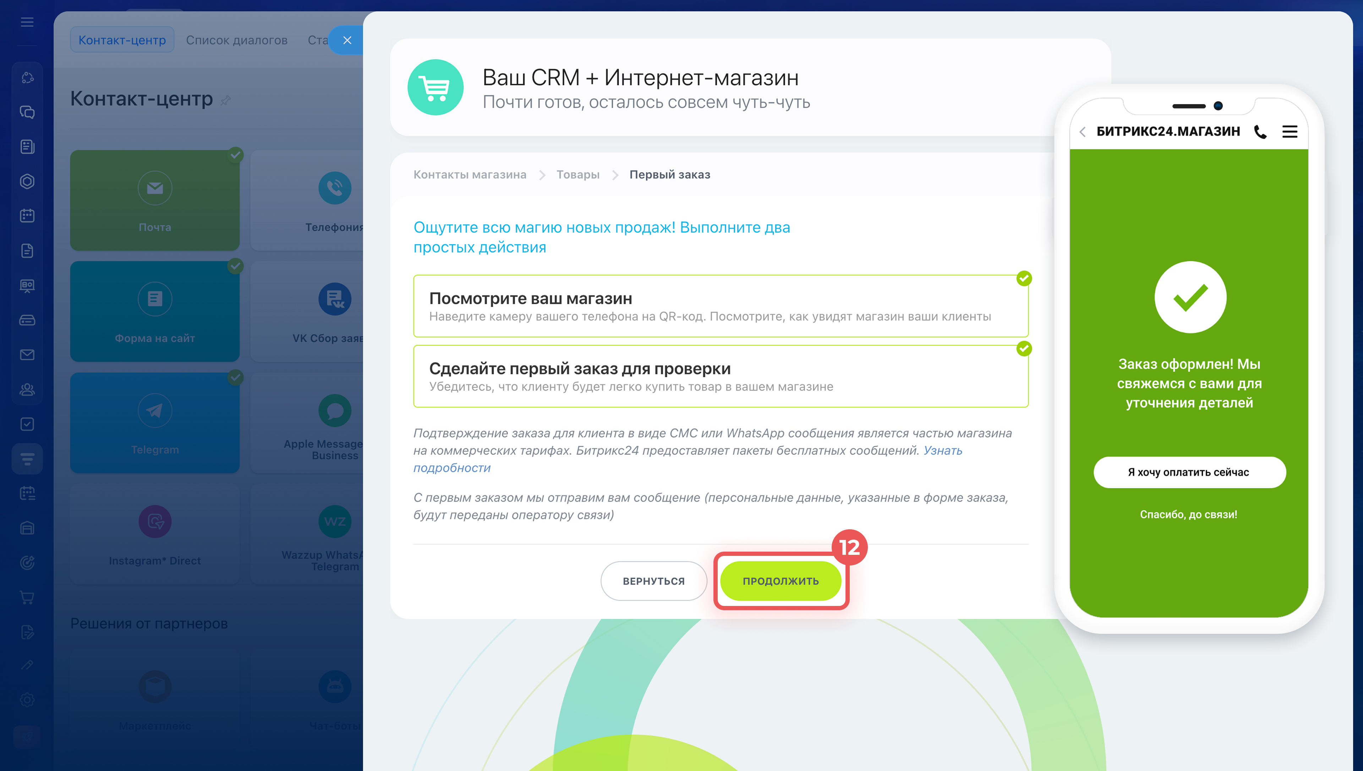Open the calendar icon in left sidebar

click(27, 215)
